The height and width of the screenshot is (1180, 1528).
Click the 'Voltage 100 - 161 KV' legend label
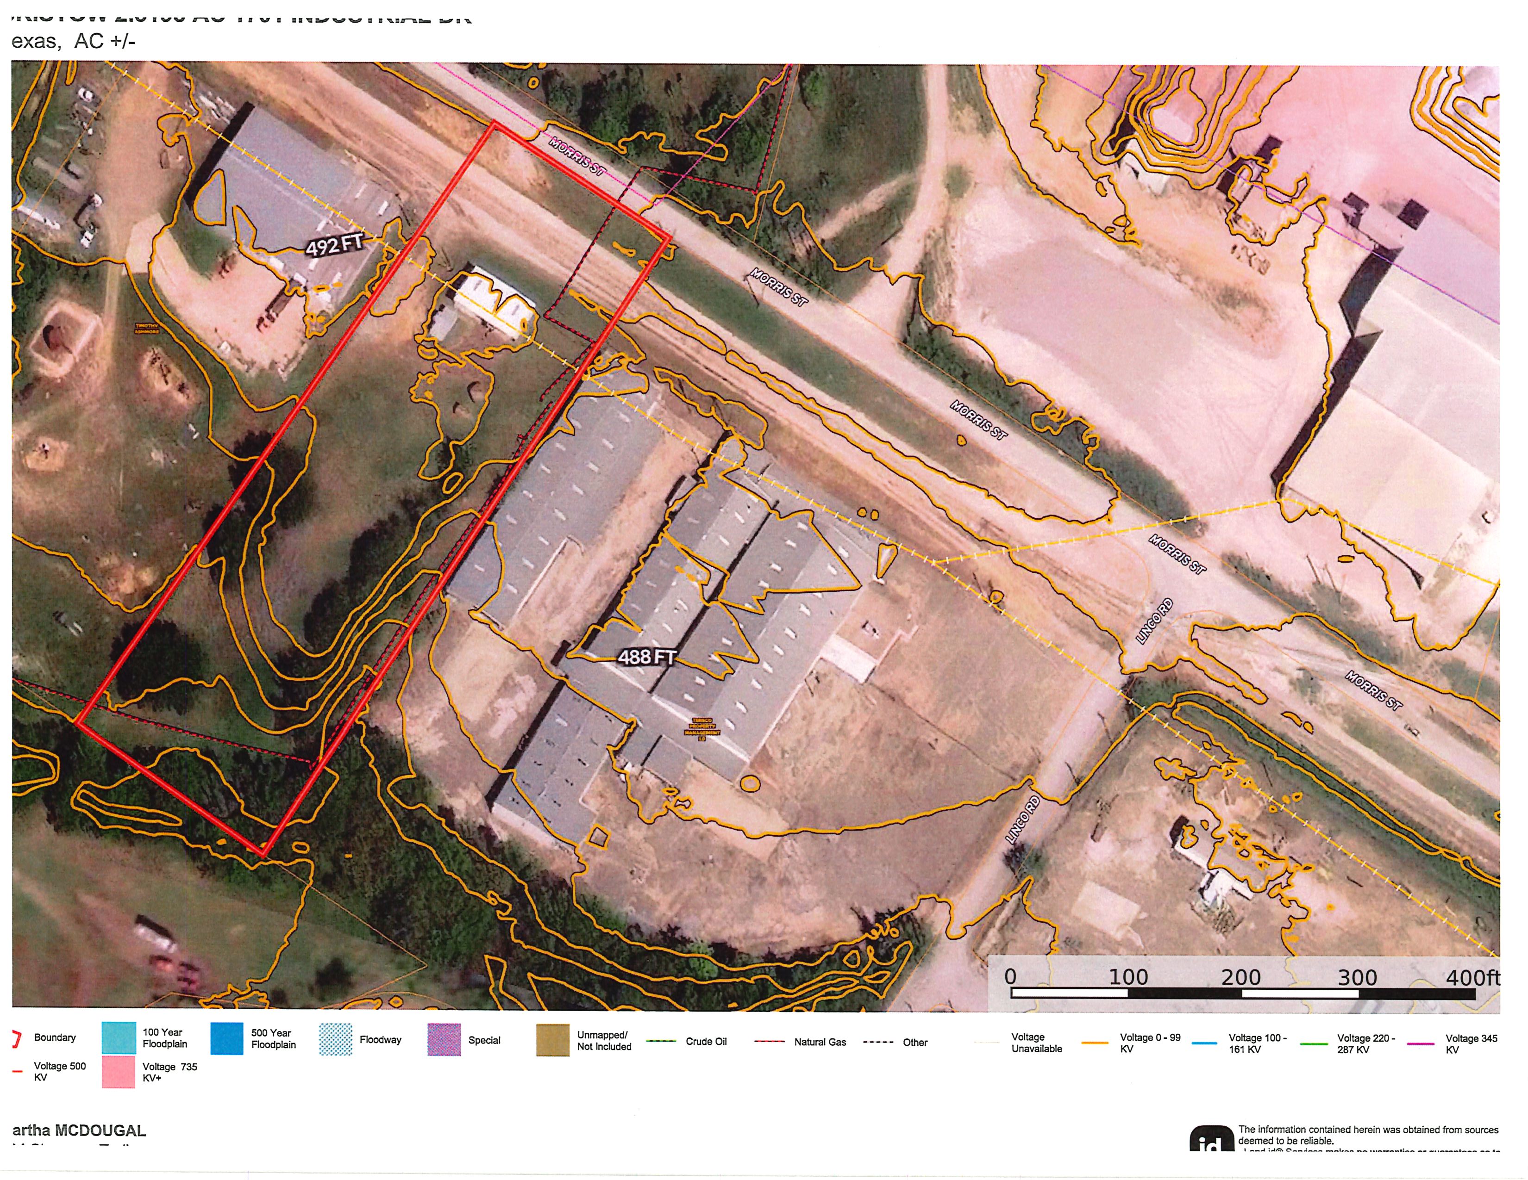click(1258, 1043)
